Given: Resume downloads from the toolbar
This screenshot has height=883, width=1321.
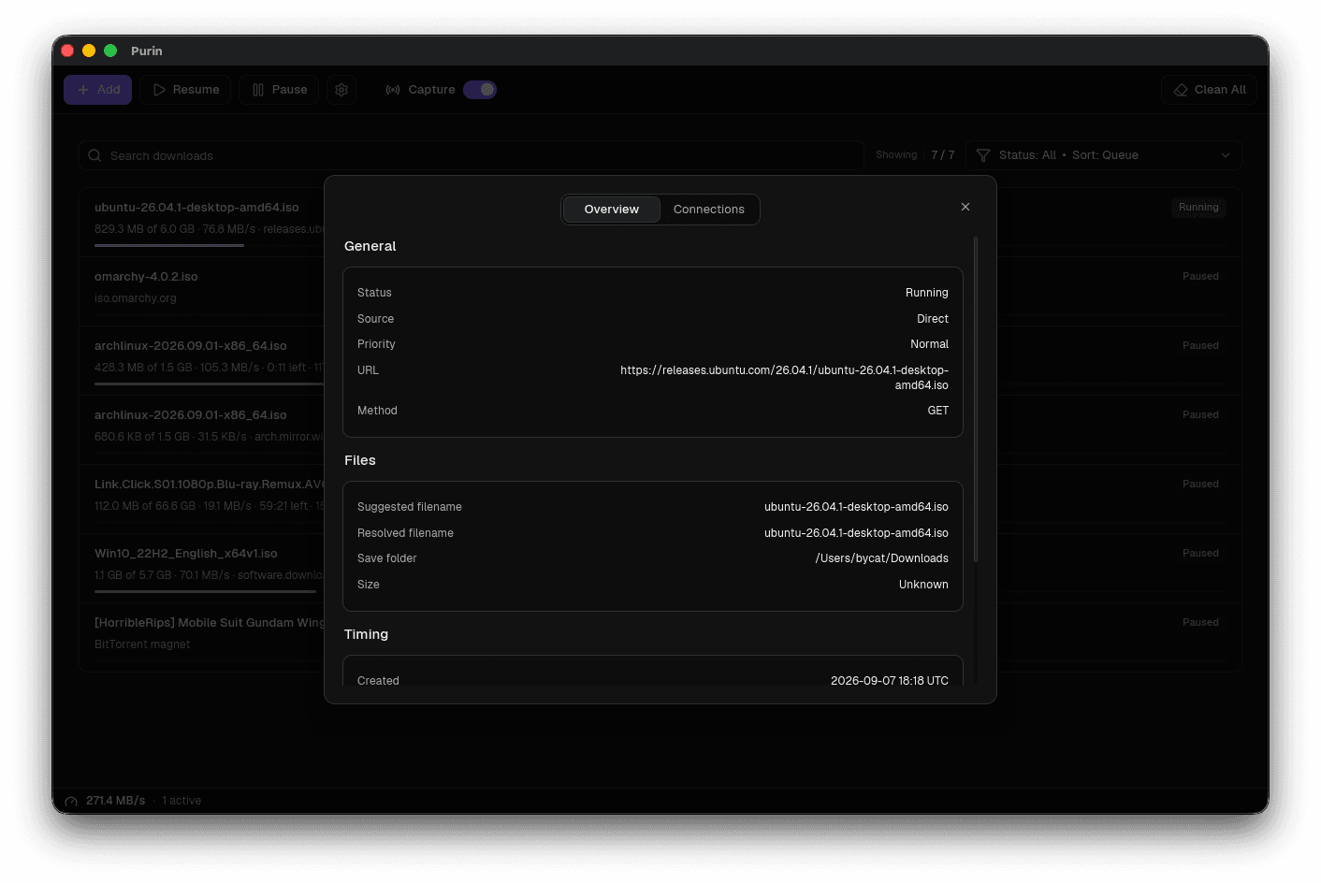Looking at the screenshot, I should [185, 90].
